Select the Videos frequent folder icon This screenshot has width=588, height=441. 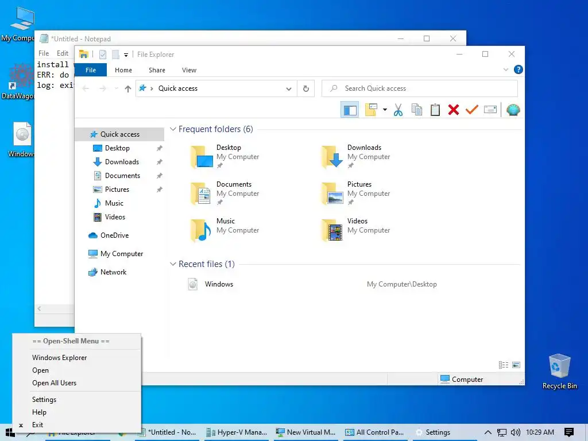(x=332, y=230)
